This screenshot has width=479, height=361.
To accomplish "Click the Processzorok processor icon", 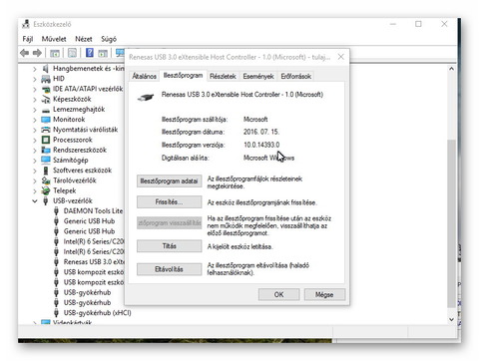I will 46,140.
